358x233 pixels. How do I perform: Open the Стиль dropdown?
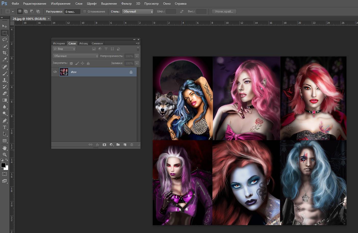click(x=138, y=11)
